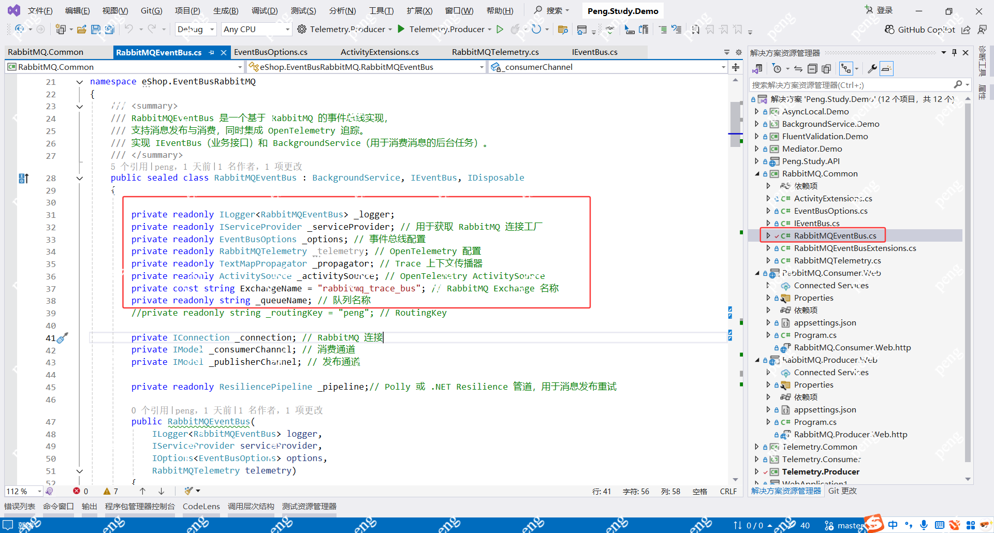Click the Redo arrow icon

152,29
